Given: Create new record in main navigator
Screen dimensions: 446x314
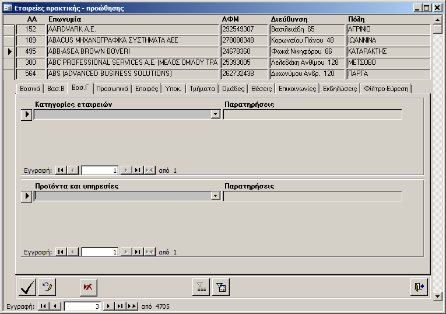Looking at the screenshot, I should [x=132, y=306].
